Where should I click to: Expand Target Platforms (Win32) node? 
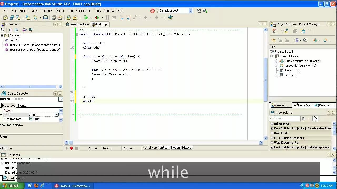pyautogui.click(x=276, y=66)
